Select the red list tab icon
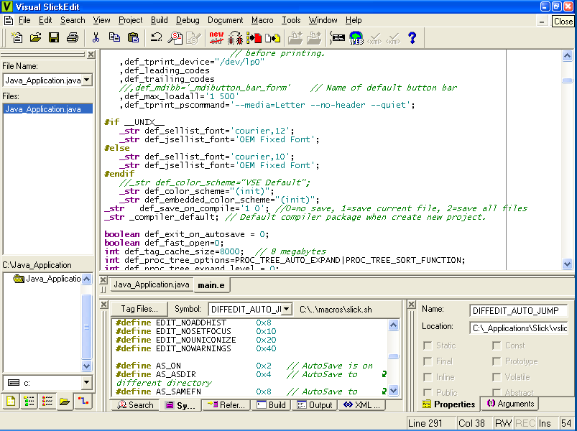The height and width of the screenshot is (431, 577). [x=47, y=402]
